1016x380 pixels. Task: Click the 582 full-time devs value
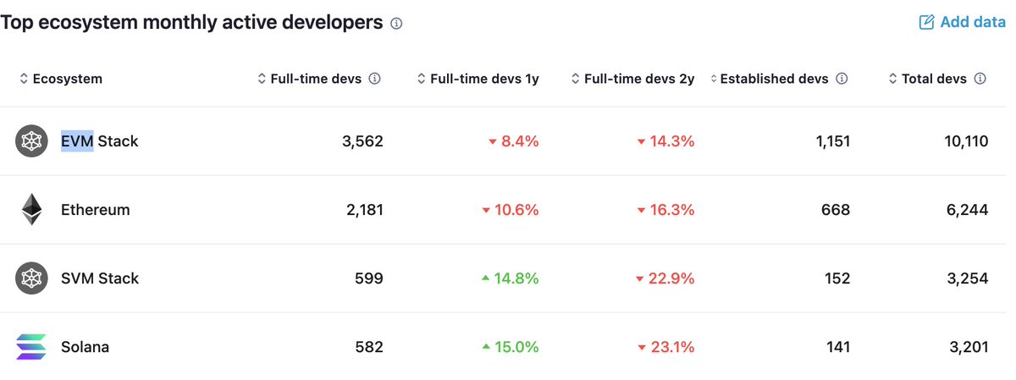[370, 347]
